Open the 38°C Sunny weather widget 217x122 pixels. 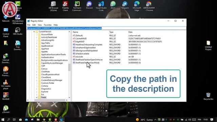pos(144,120)
